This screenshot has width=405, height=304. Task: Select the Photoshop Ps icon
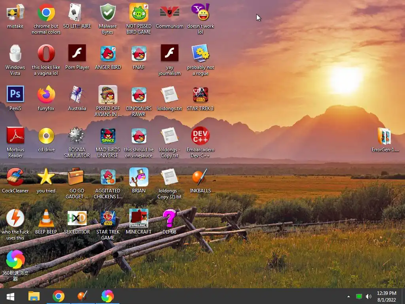tap(15, 94)
